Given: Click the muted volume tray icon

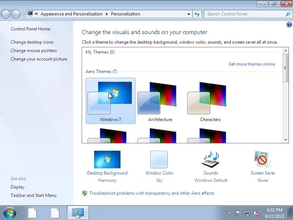Looking at the screenshot, I should 256,213.
